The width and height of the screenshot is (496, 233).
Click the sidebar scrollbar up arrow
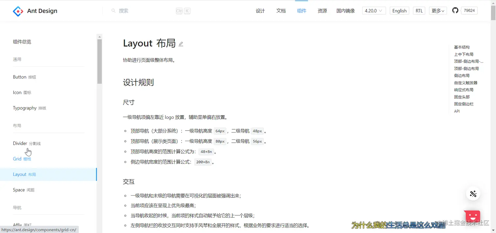pyautogui.click(x=100, y=36)
